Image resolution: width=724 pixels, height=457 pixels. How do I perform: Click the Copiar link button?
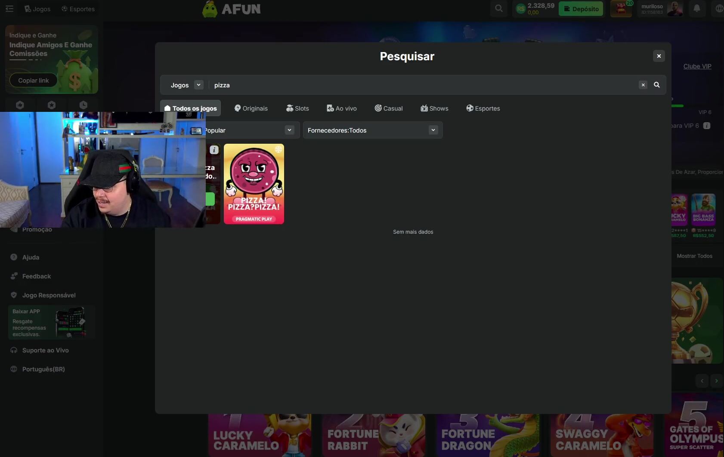(34, 80)
